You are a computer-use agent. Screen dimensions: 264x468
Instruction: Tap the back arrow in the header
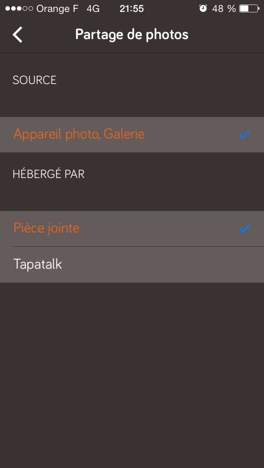pos(18,35)
